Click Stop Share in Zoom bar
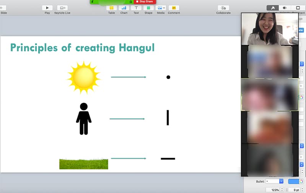 (145, 2)
